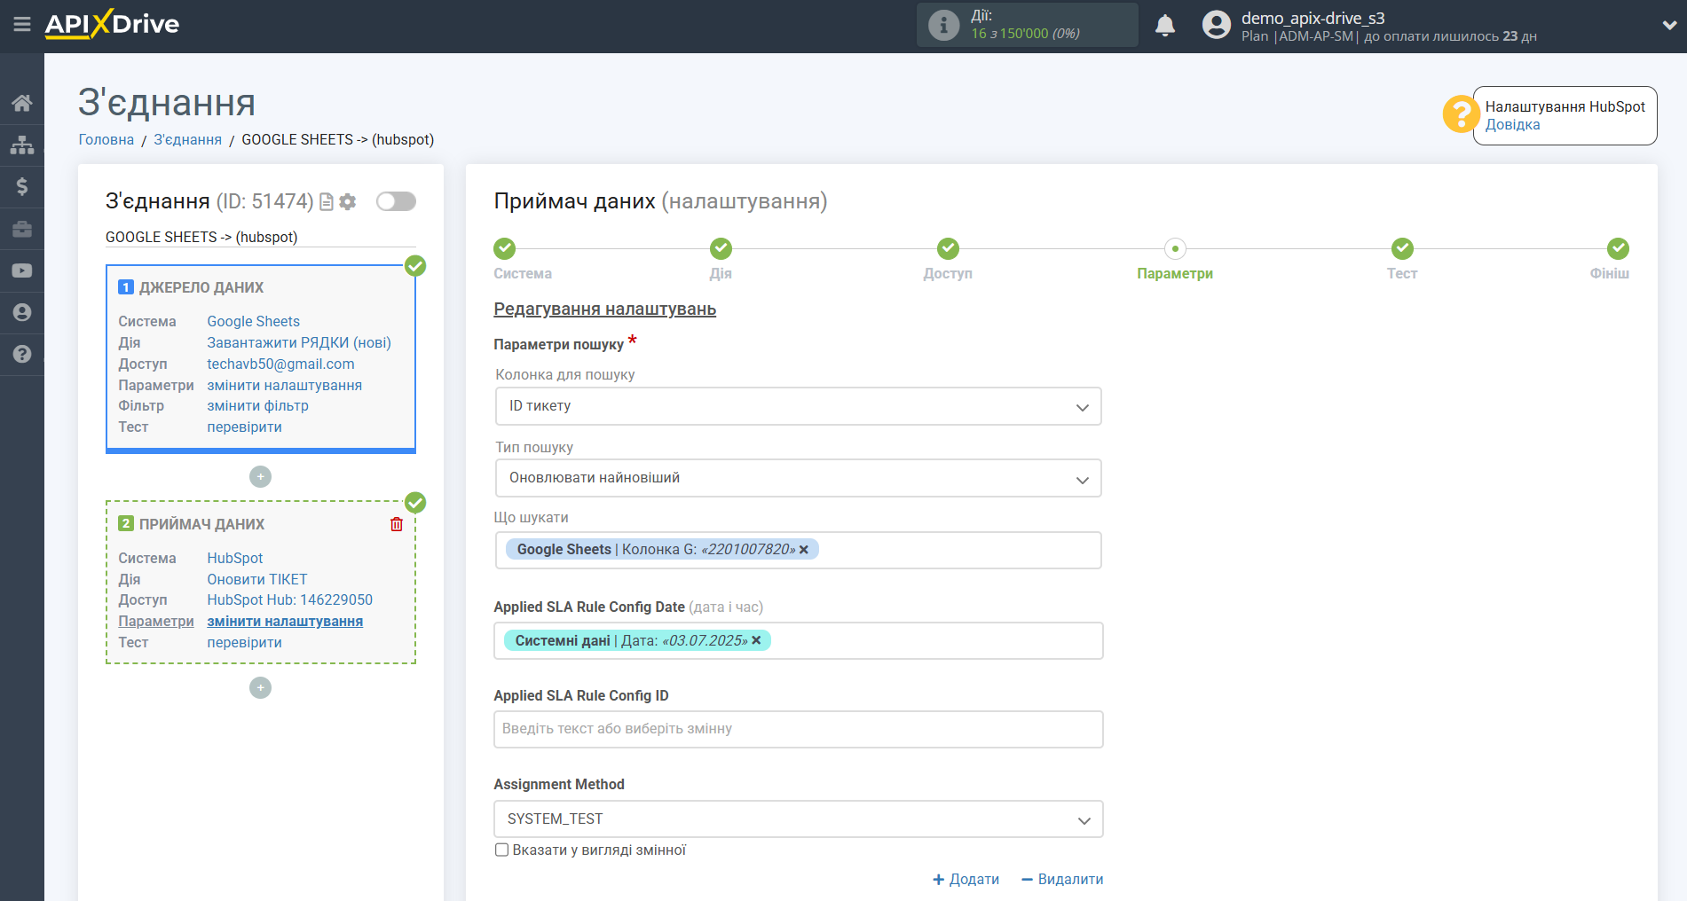Click the notifications bell icon
This screenshot has width=1687, height=901.
coord(1165,26)
